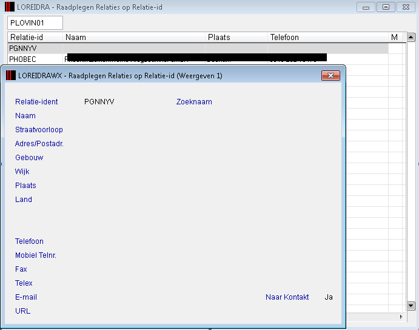The height and width of the screenshot is (330, 419).
Task: Click the list scrollbar up arrow
Action: tap(411, 37)
